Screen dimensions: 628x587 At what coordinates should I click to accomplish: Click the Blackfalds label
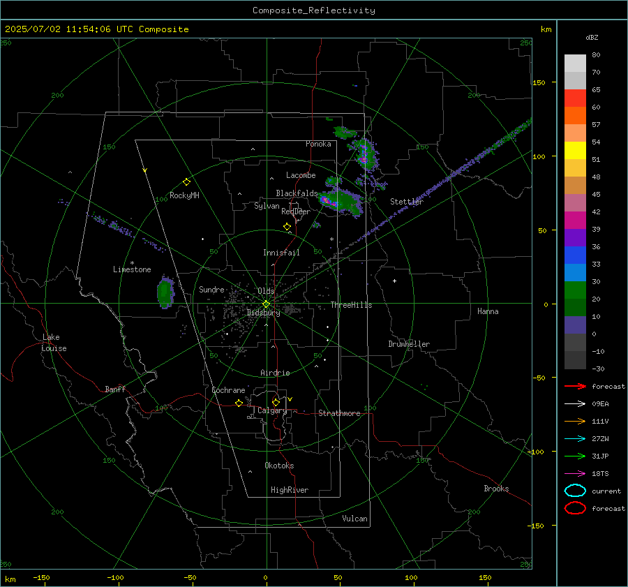297,193
